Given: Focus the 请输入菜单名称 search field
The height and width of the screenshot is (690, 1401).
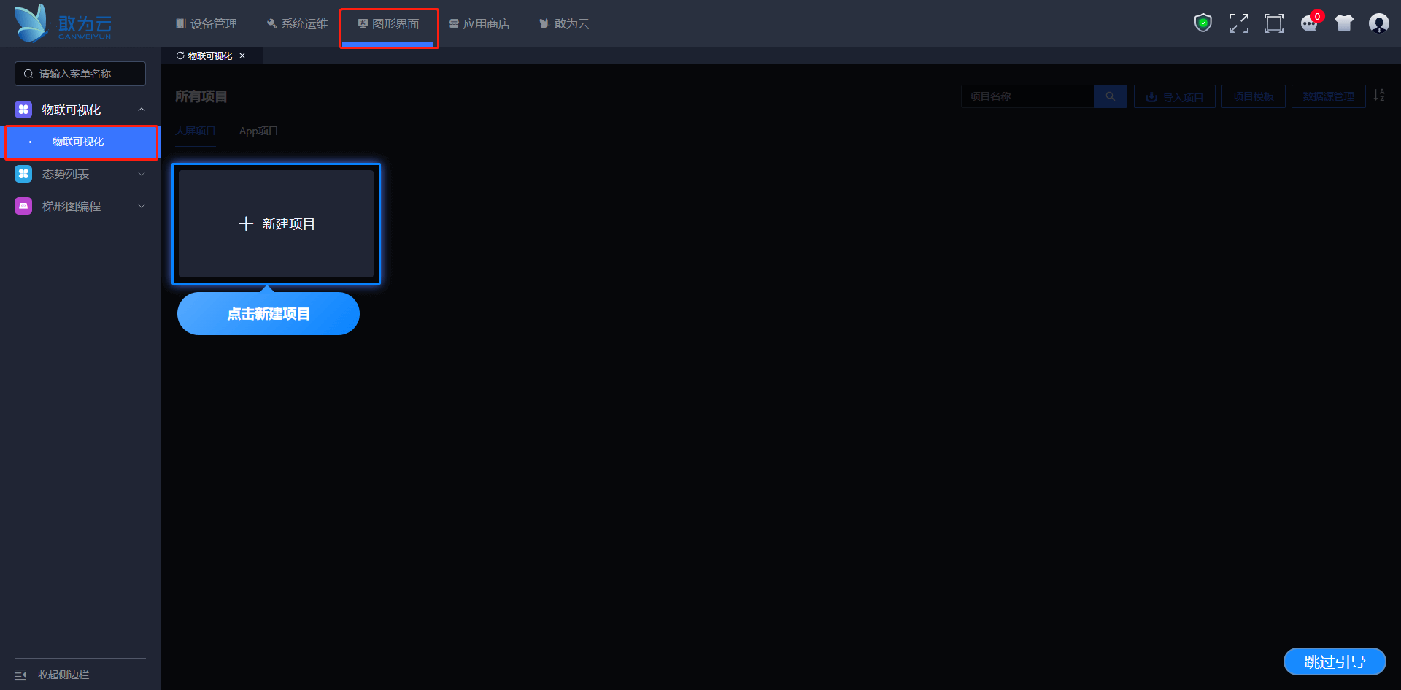Looking at the screenshot, I should tap(80, 74).
